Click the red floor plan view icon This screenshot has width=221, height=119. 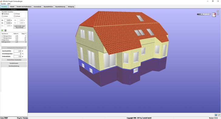click(214, 15)
